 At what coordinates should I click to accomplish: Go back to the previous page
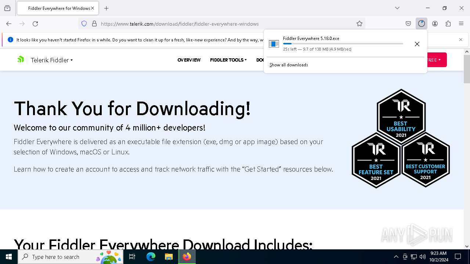click(x=9, y=24)
